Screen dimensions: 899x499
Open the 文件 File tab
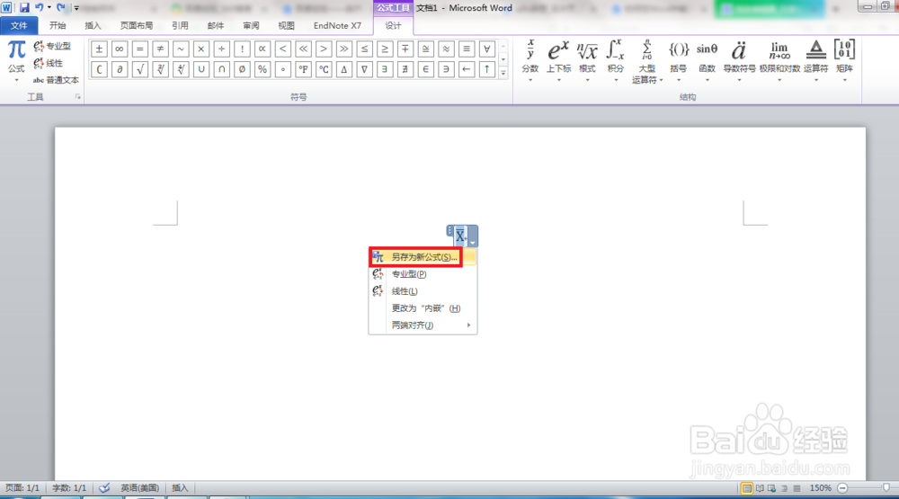tap(19, 26)
